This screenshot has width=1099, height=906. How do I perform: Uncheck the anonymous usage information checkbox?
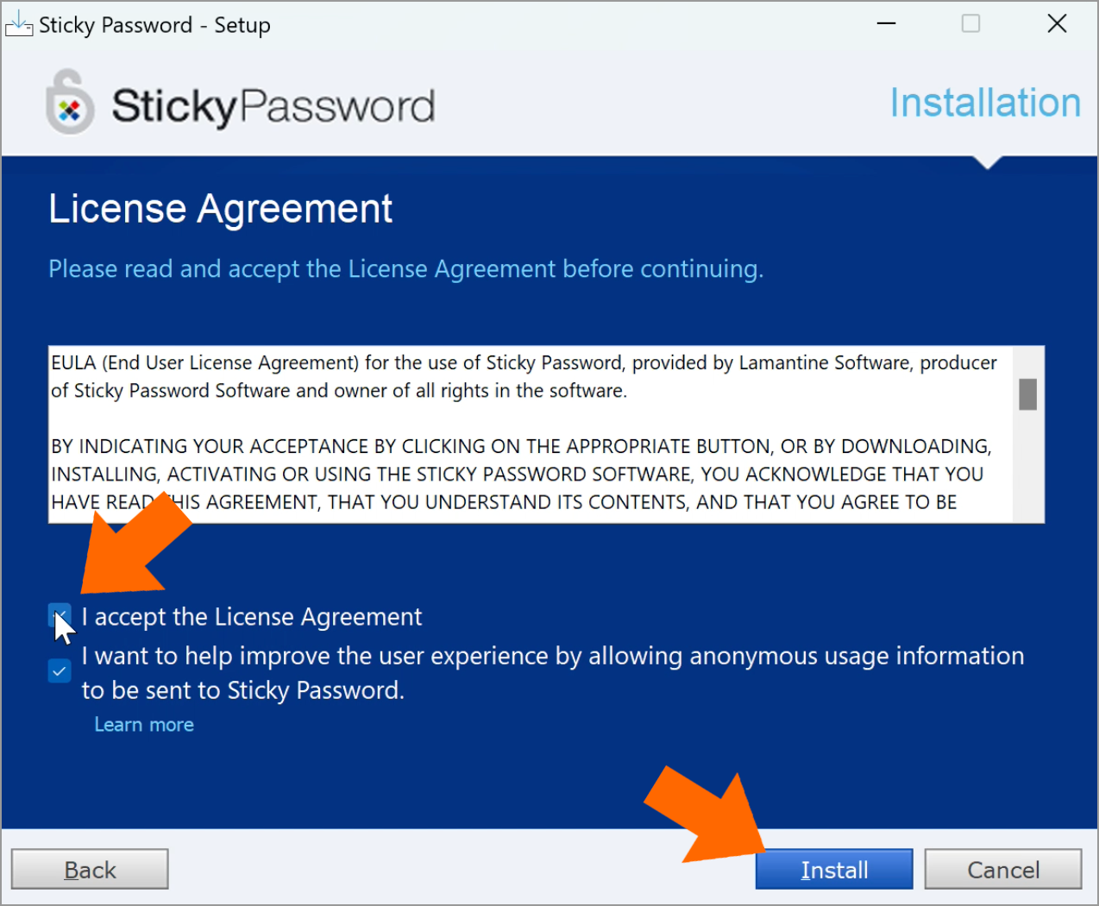(60, 670)
